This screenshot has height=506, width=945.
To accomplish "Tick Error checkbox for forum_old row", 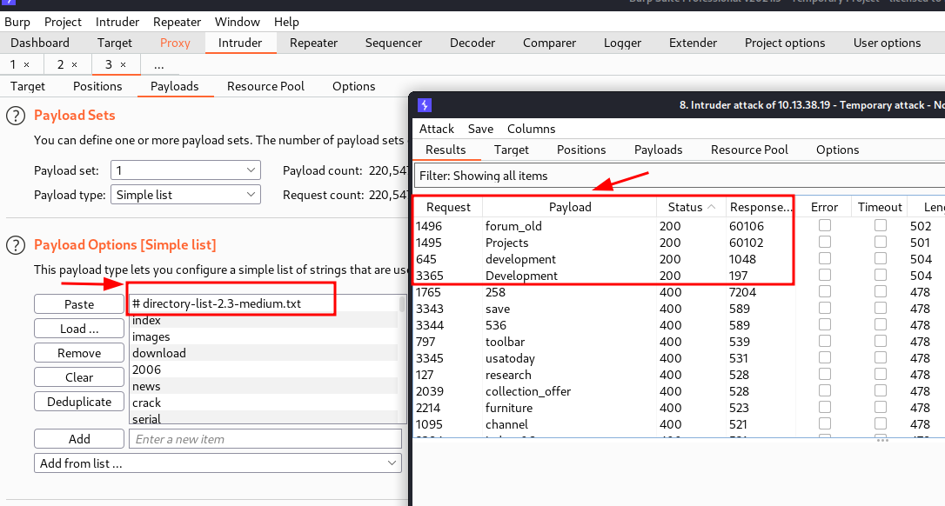I will pyautogui.click(x=824, y=225).
